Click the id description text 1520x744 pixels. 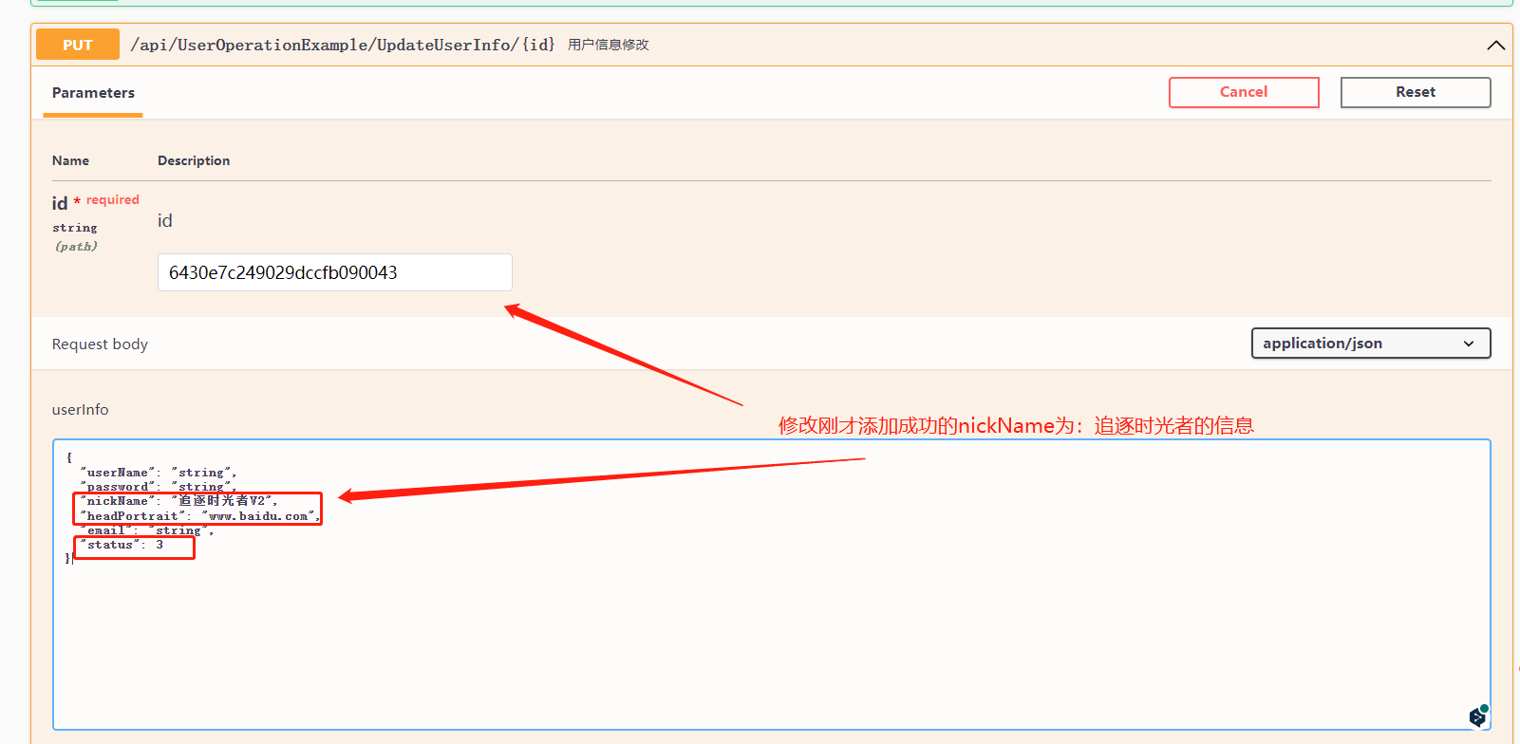tap(165, 220)
